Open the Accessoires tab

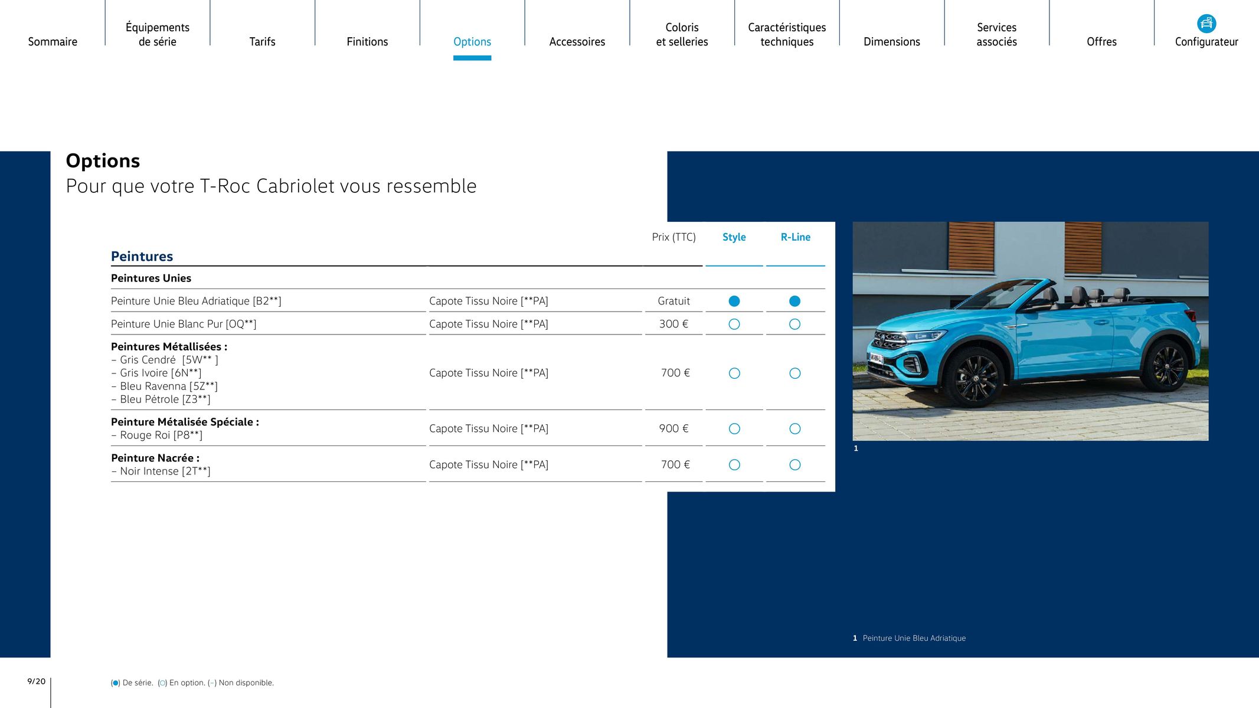coord(577,42)
